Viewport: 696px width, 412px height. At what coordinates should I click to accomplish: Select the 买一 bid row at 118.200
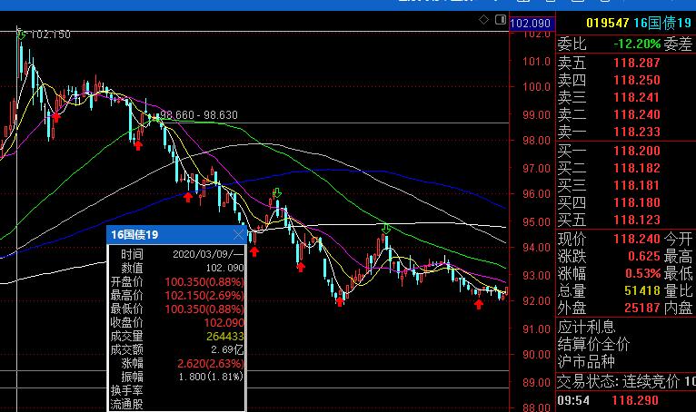[623, 151]
